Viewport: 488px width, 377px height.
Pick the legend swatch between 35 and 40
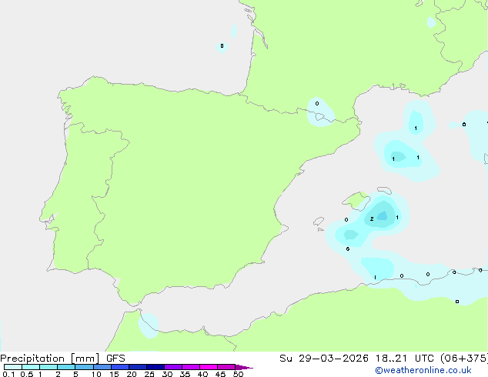pyautogui.click(x=191, y=367)
